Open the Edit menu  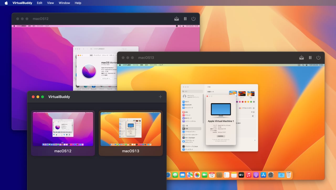[40, 3]
